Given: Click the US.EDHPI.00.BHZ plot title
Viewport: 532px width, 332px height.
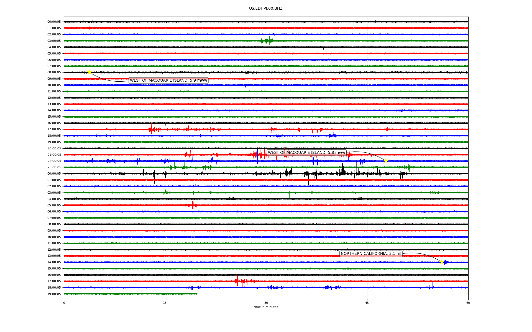Looking at the screenshot, I should coord(266,9).
